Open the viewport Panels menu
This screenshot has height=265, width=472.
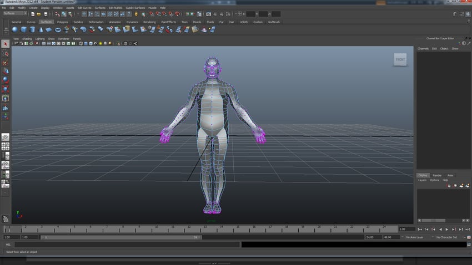coord(77,39)
